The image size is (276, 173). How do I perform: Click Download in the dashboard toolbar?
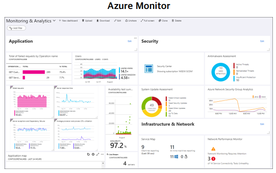(x=103, y=21)
